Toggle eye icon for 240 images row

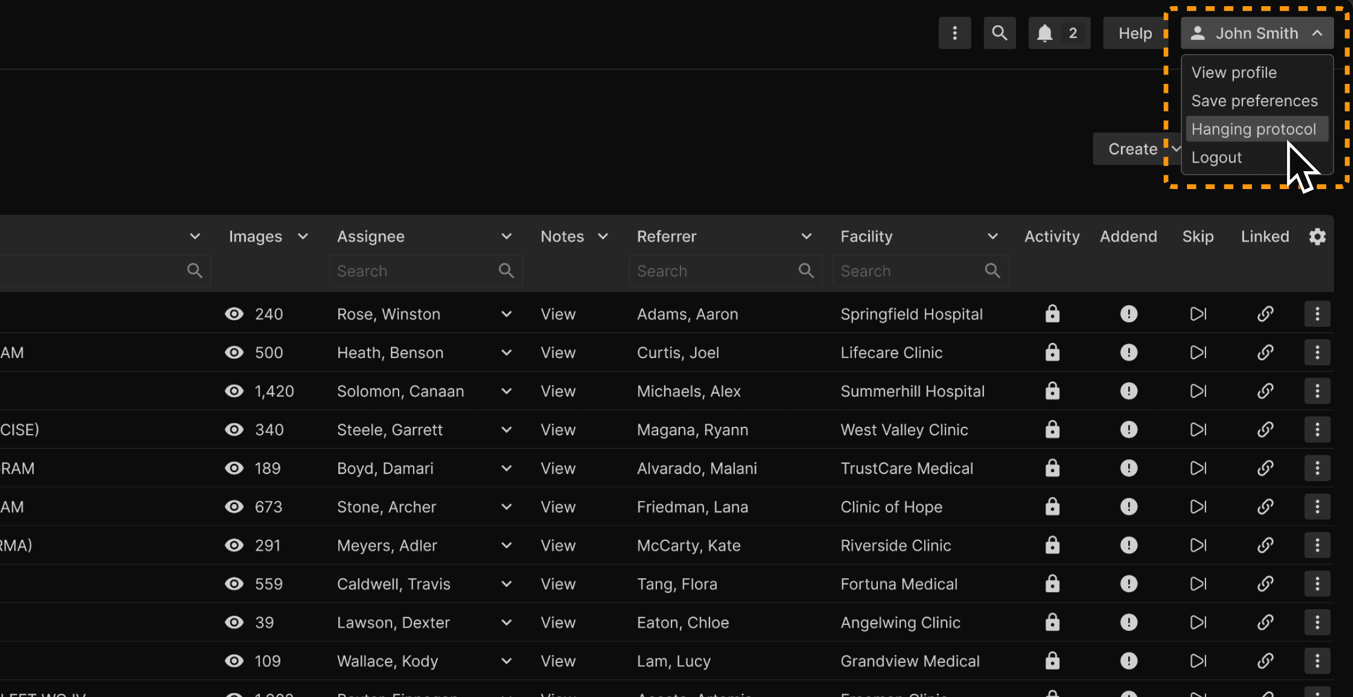234,314
